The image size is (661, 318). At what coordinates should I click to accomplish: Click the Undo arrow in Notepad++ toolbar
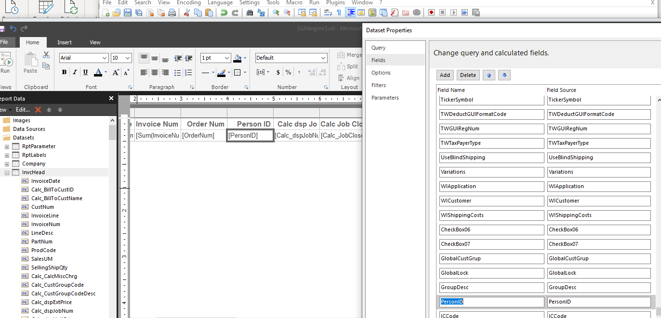[224, 13]
